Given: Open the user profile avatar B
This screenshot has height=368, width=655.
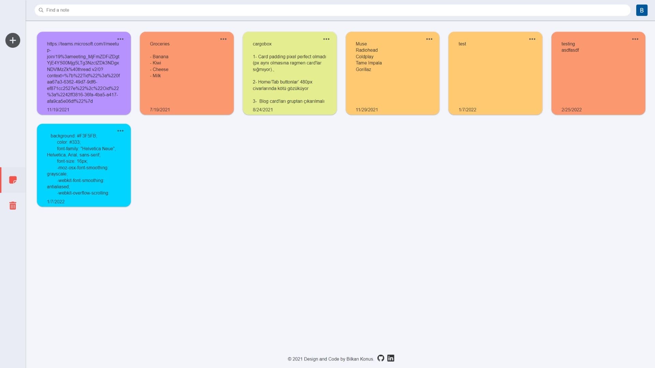Looking at the screenshot, I should pyautogui.click(x=642, y=10).
